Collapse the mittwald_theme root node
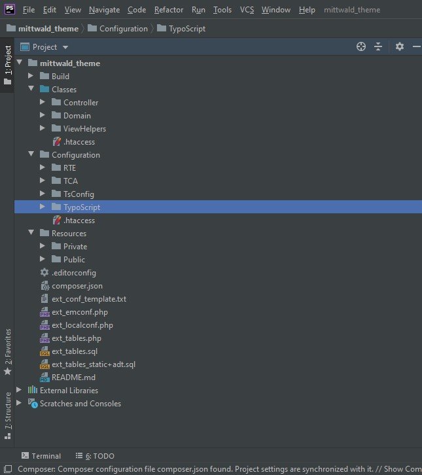This screenshot has height=475, width=422. click(x=20, y=63)
